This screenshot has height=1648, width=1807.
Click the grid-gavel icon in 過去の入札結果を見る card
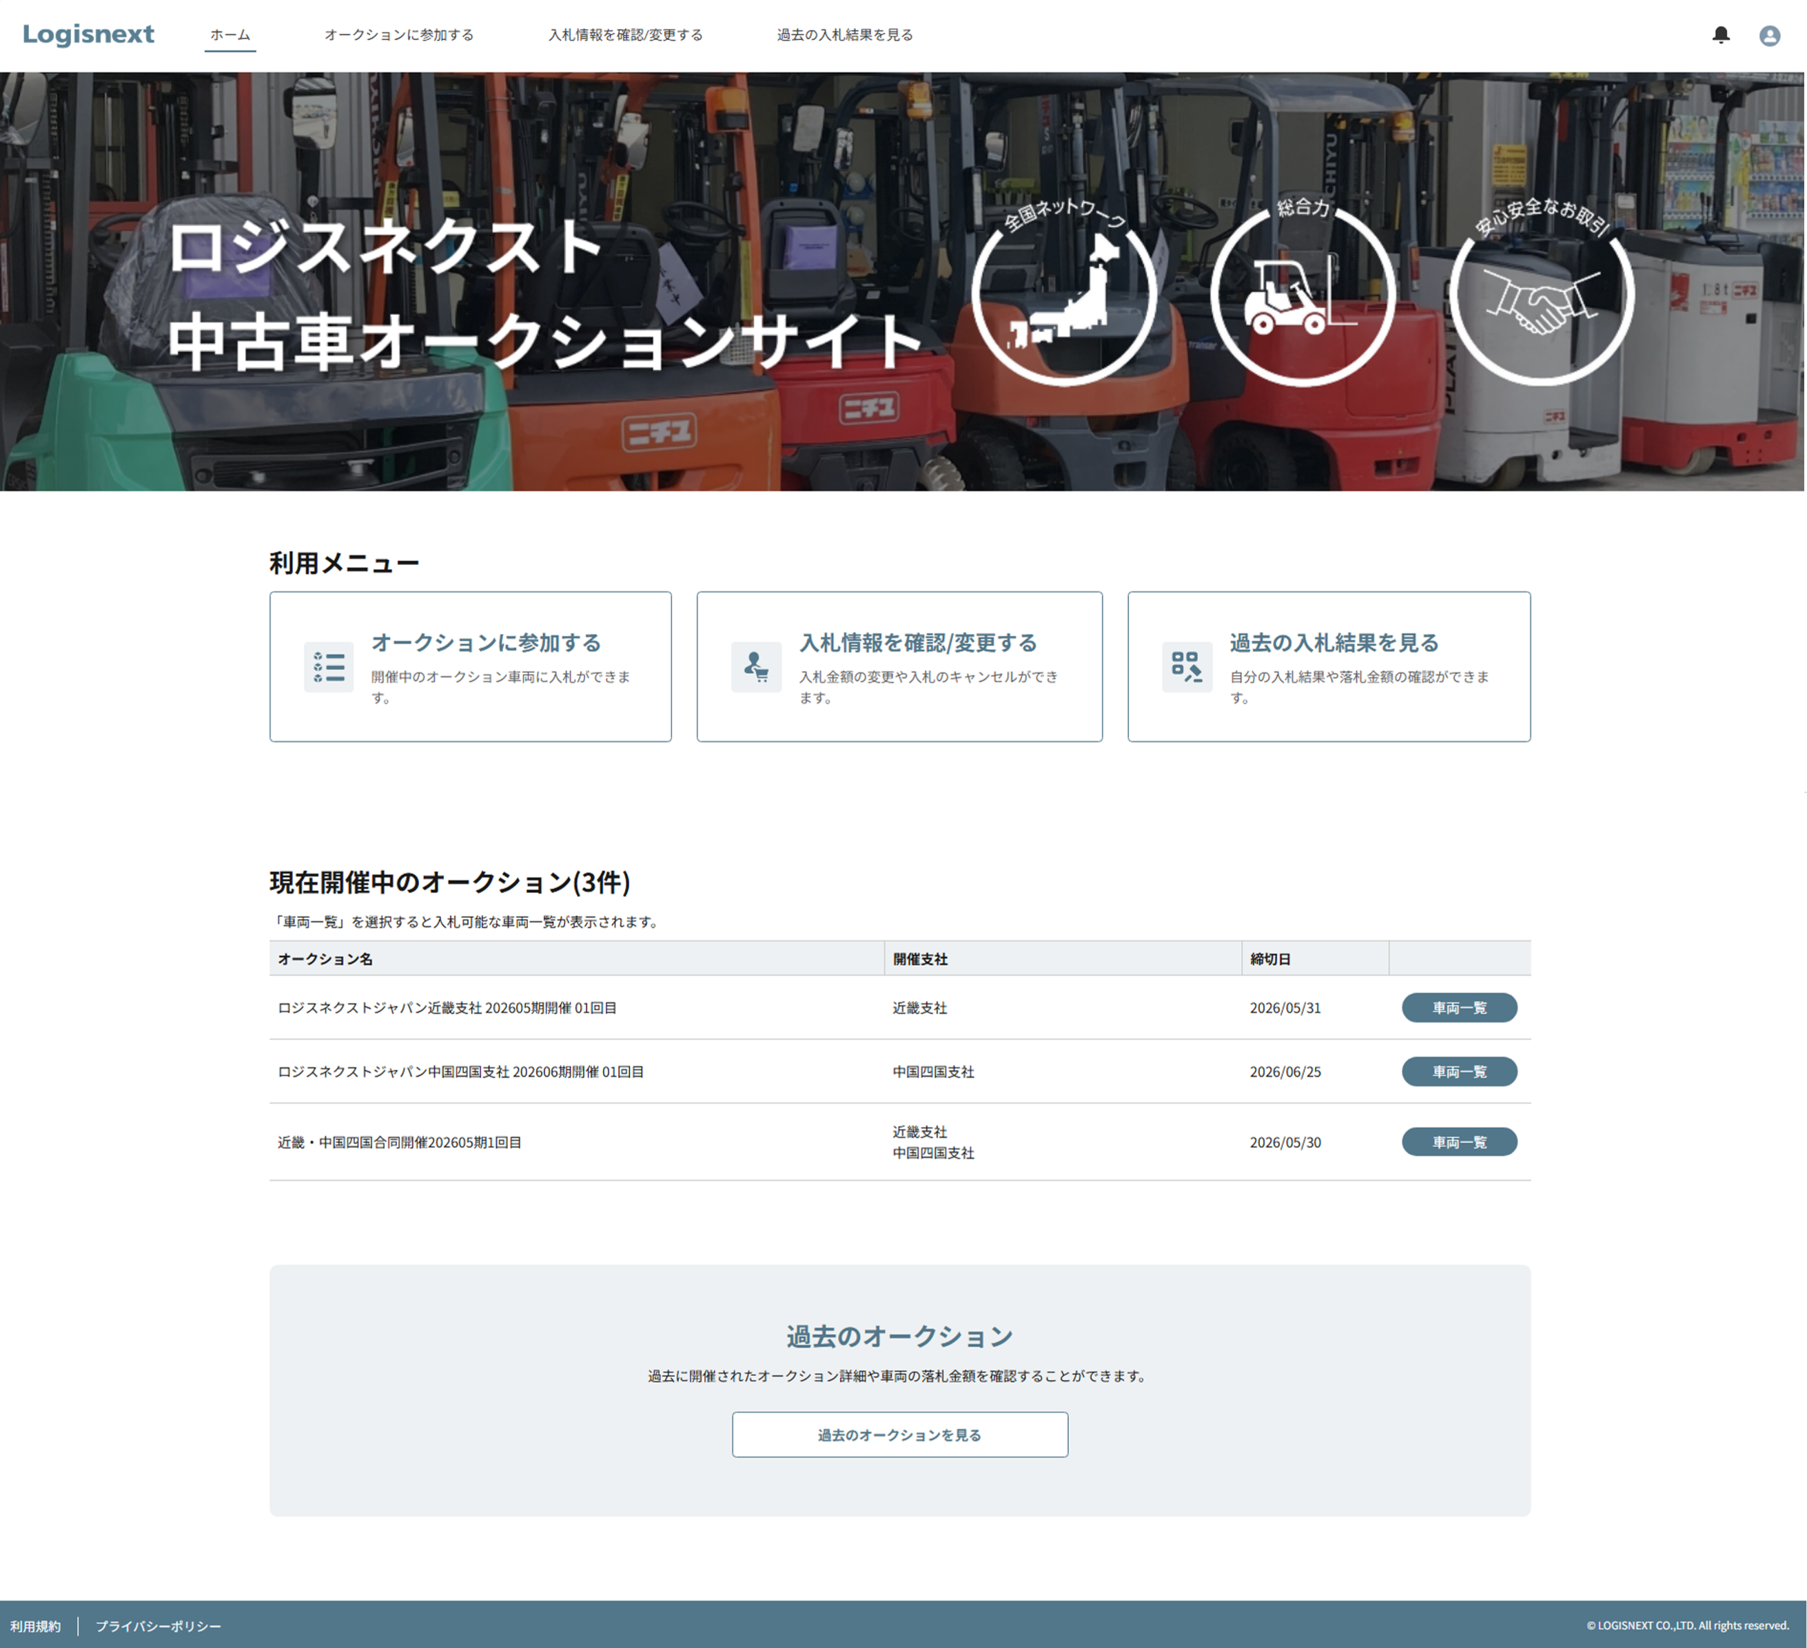point(1186,667)
